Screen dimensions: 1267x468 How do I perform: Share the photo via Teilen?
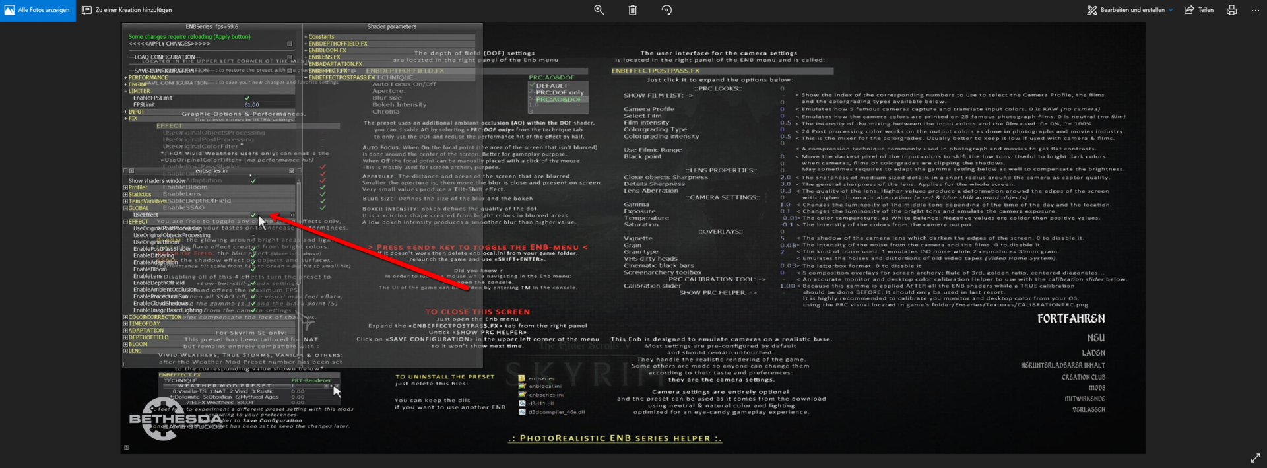point(1199,10)
